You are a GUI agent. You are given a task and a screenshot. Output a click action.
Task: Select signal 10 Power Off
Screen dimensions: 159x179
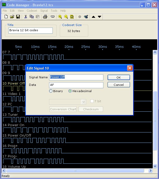(14, 84)
